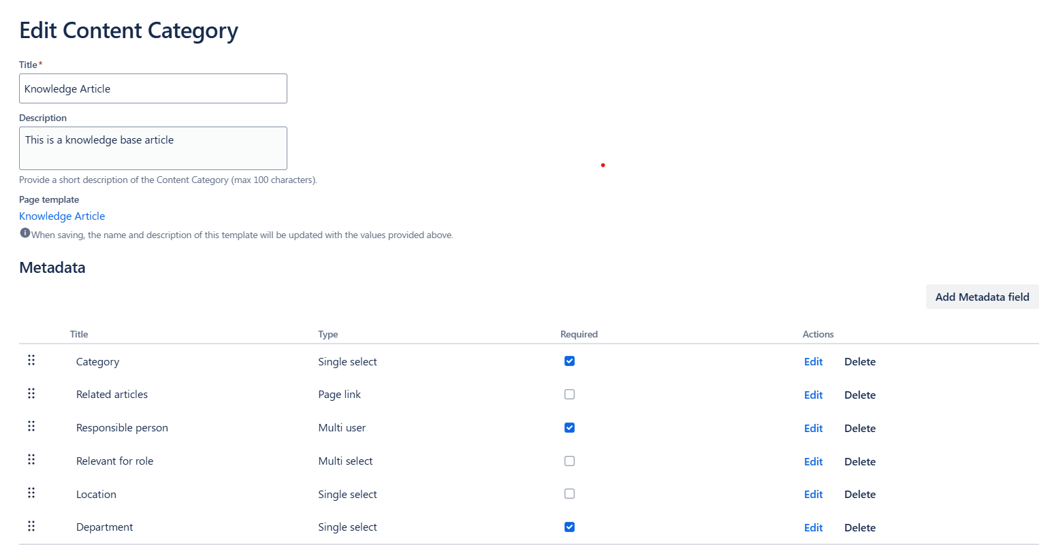Enable Required for Related articles
The height and width of the screenshot is (545, 1052).
pyautogui.click(x=569, y=395)
